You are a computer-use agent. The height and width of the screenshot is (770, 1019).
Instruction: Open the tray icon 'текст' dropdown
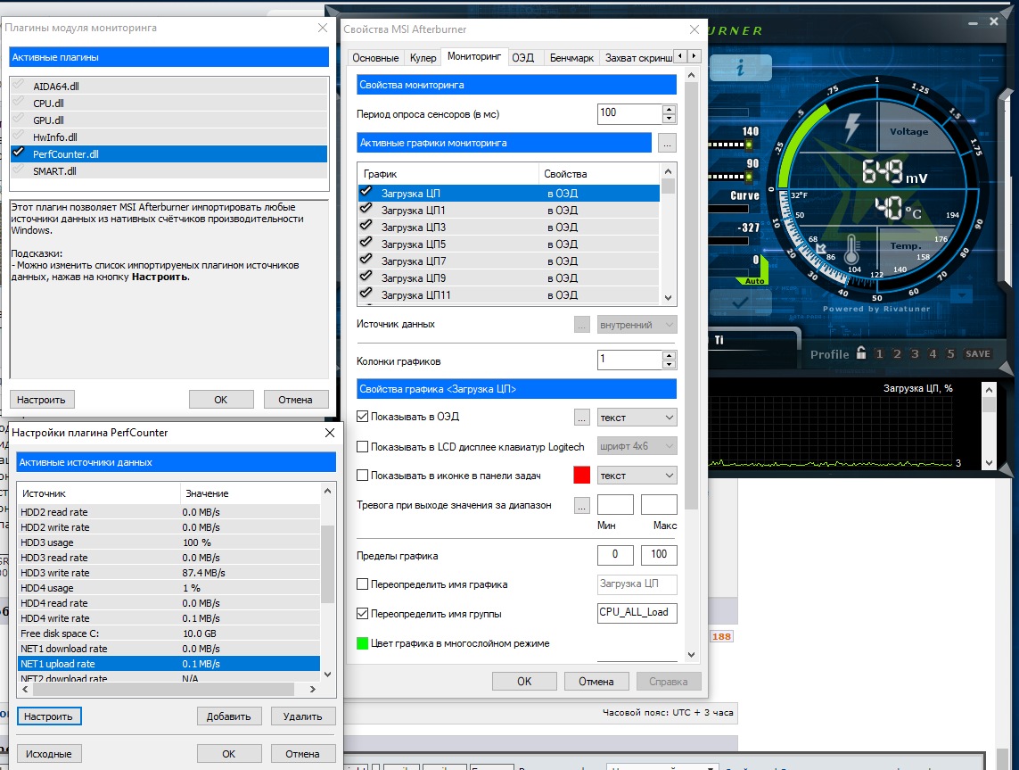click(637, 476)
